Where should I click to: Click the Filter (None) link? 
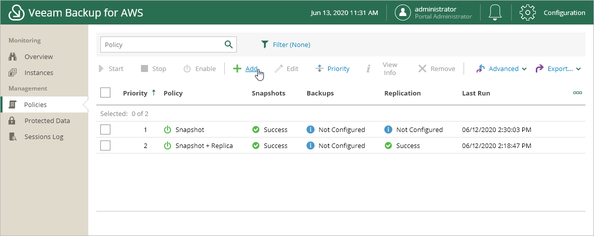coord(291,44)
